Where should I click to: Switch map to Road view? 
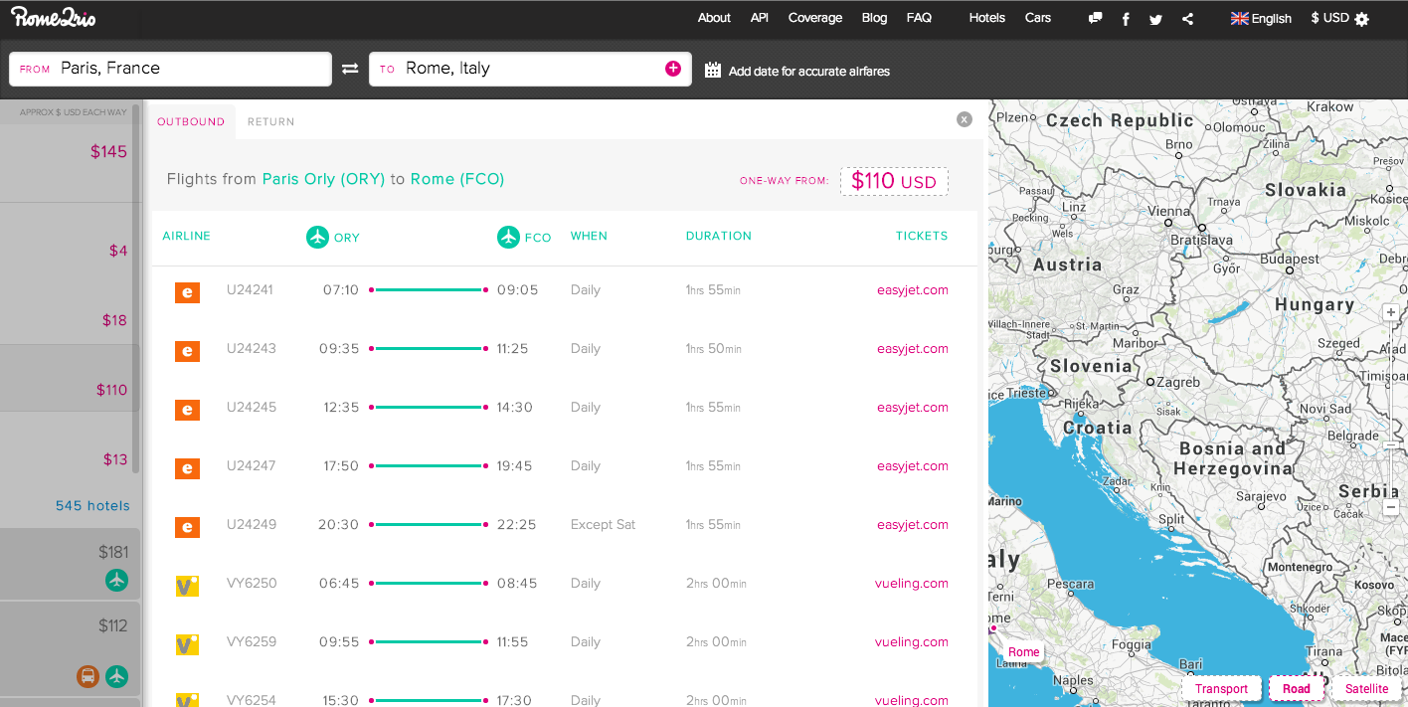[1296, 689]
